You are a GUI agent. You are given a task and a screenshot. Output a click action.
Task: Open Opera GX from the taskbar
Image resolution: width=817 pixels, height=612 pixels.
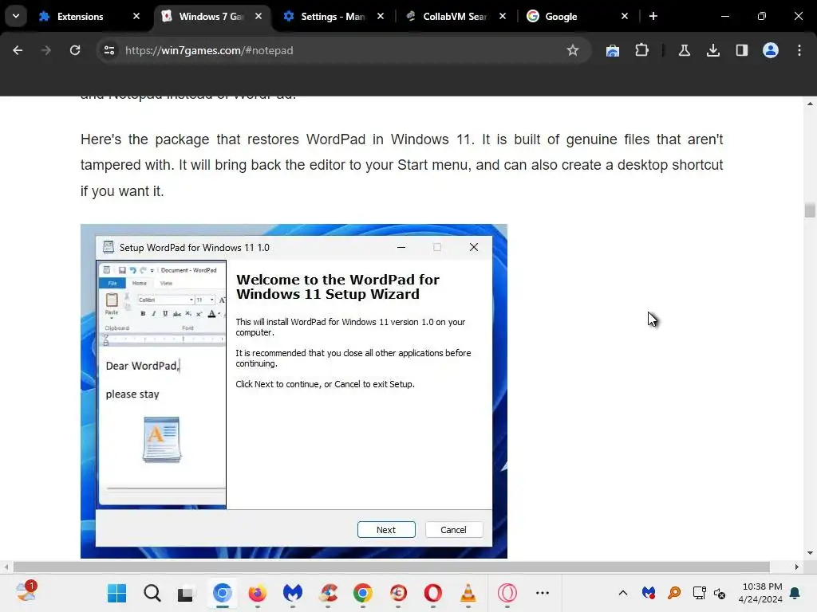click(507, 593)
